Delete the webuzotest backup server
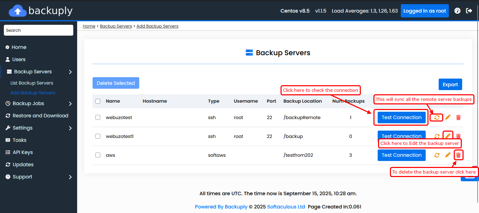479x213 pixels. [458, 118]
